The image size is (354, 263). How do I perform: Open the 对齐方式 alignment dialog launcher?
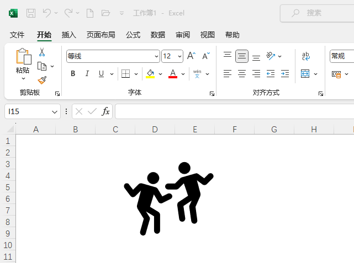click(x=321, y=94)
